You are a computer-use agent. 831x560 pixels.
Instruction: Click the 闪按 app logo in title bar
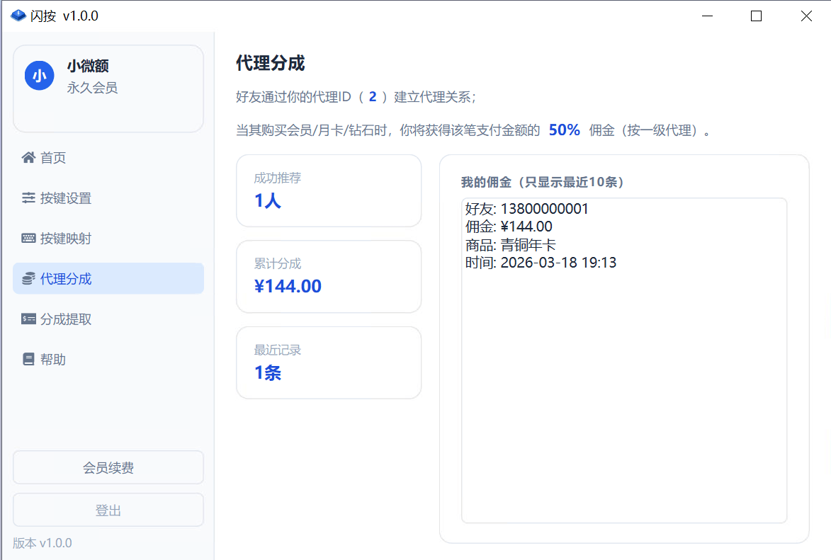[18, 15]
